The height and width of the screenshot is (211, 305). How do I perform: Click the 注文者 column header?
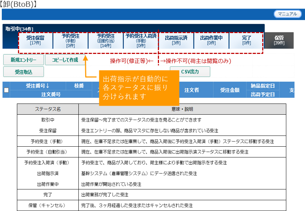pos(191,90)
